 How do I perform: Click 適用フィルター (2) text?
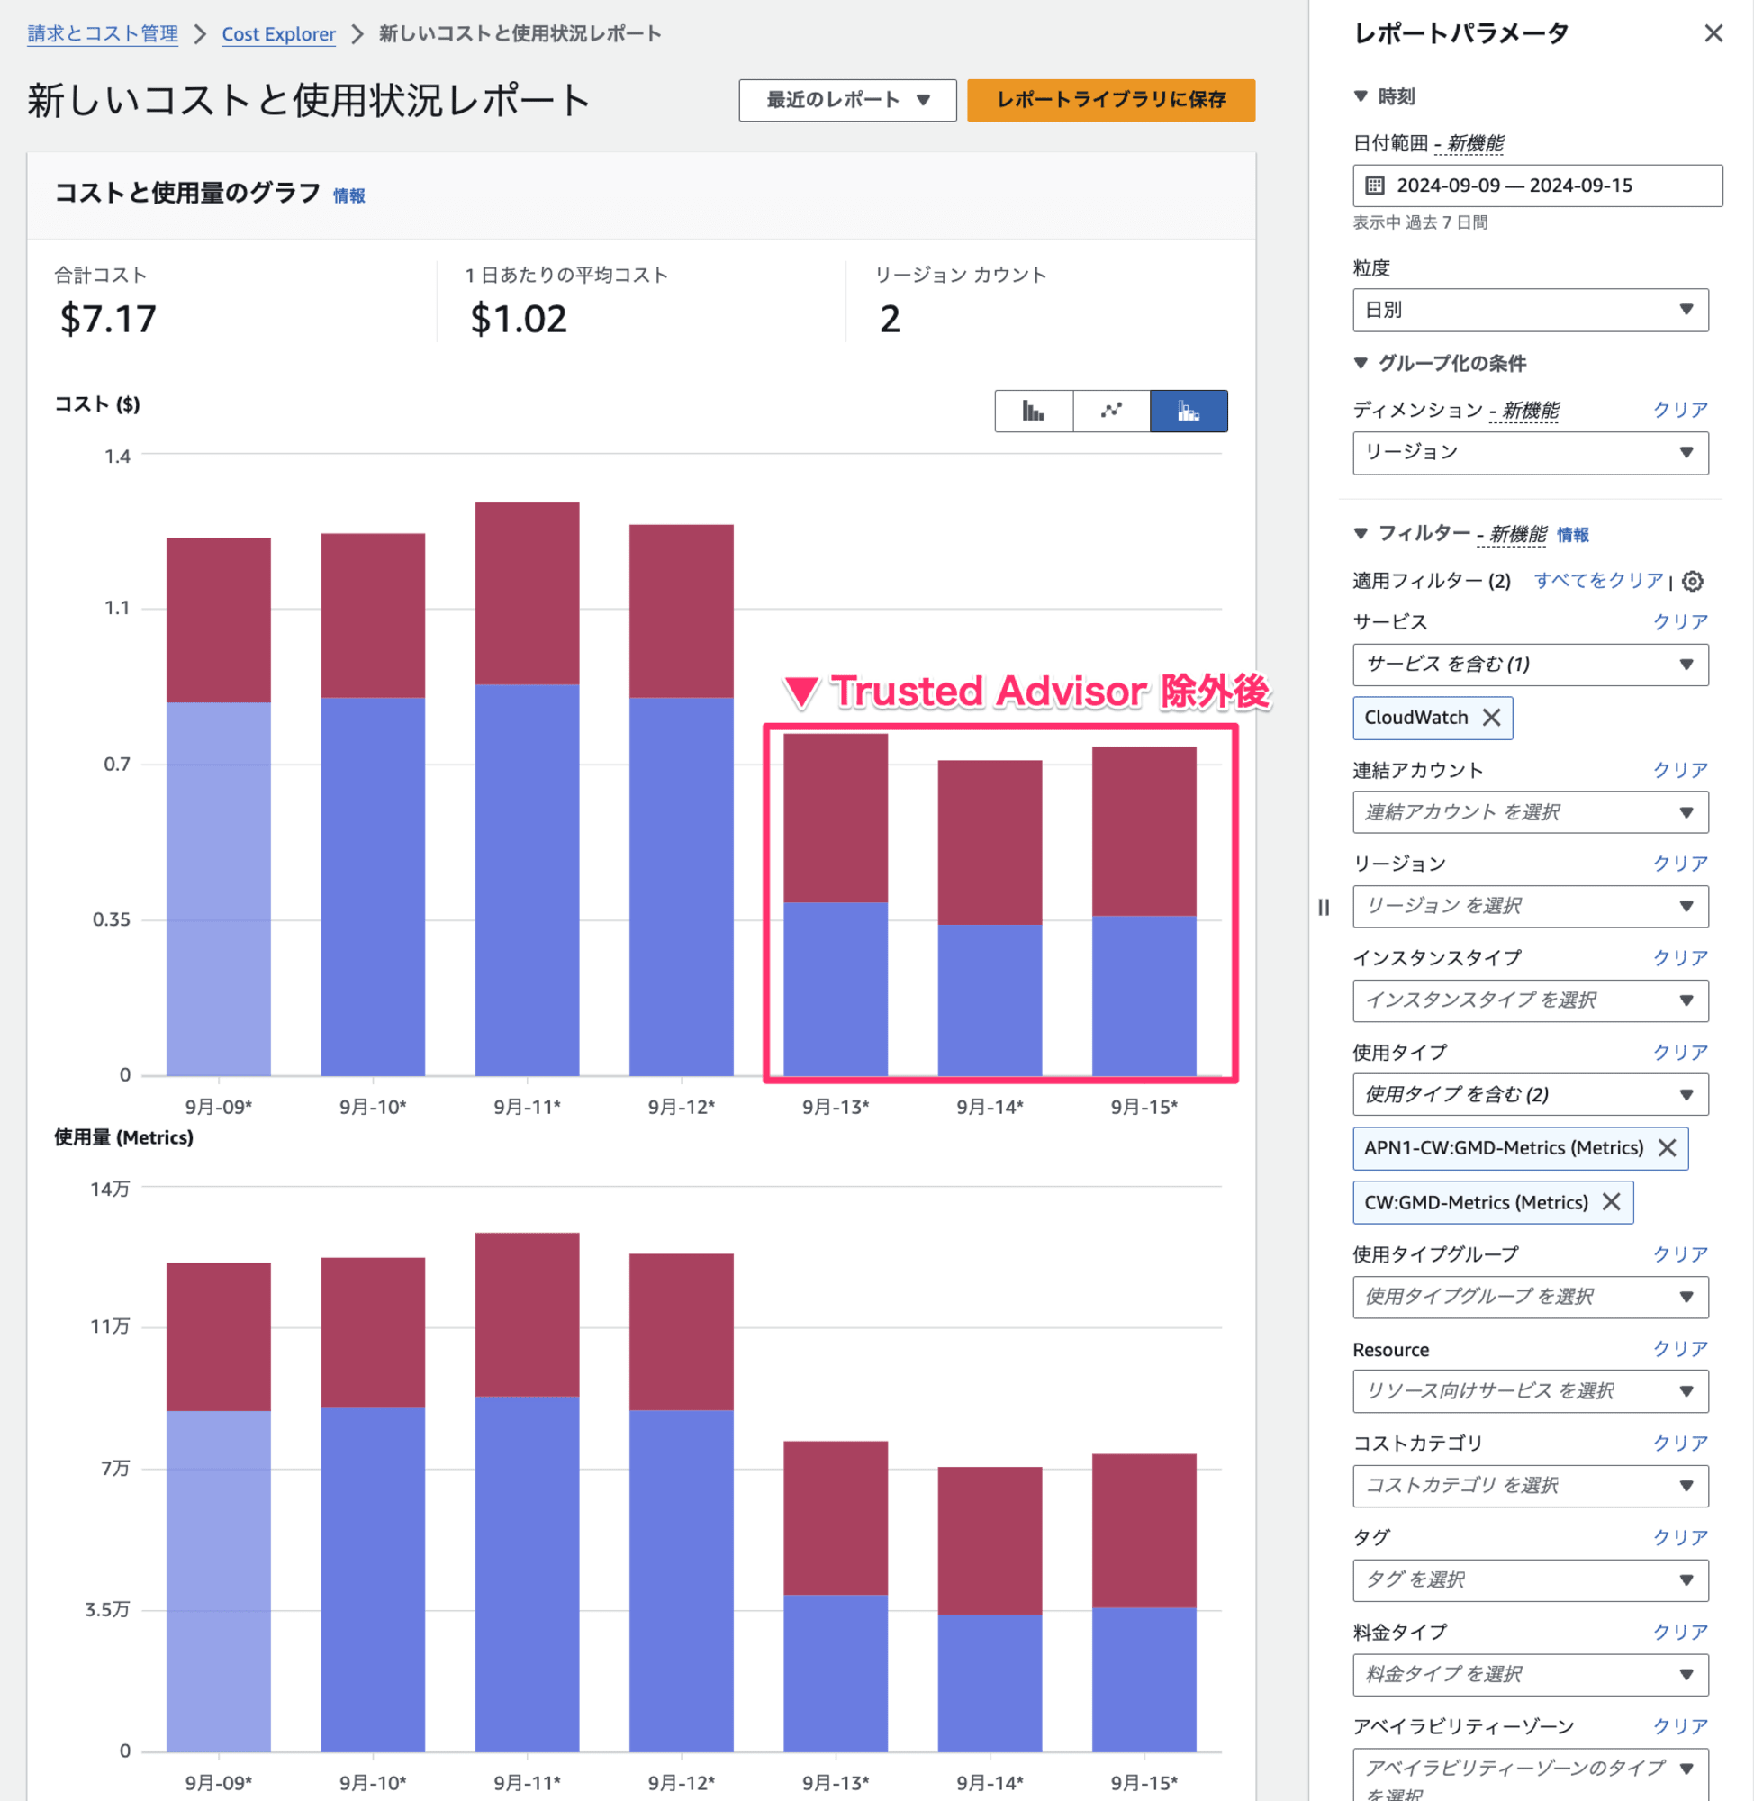(x=1432, y=581)
